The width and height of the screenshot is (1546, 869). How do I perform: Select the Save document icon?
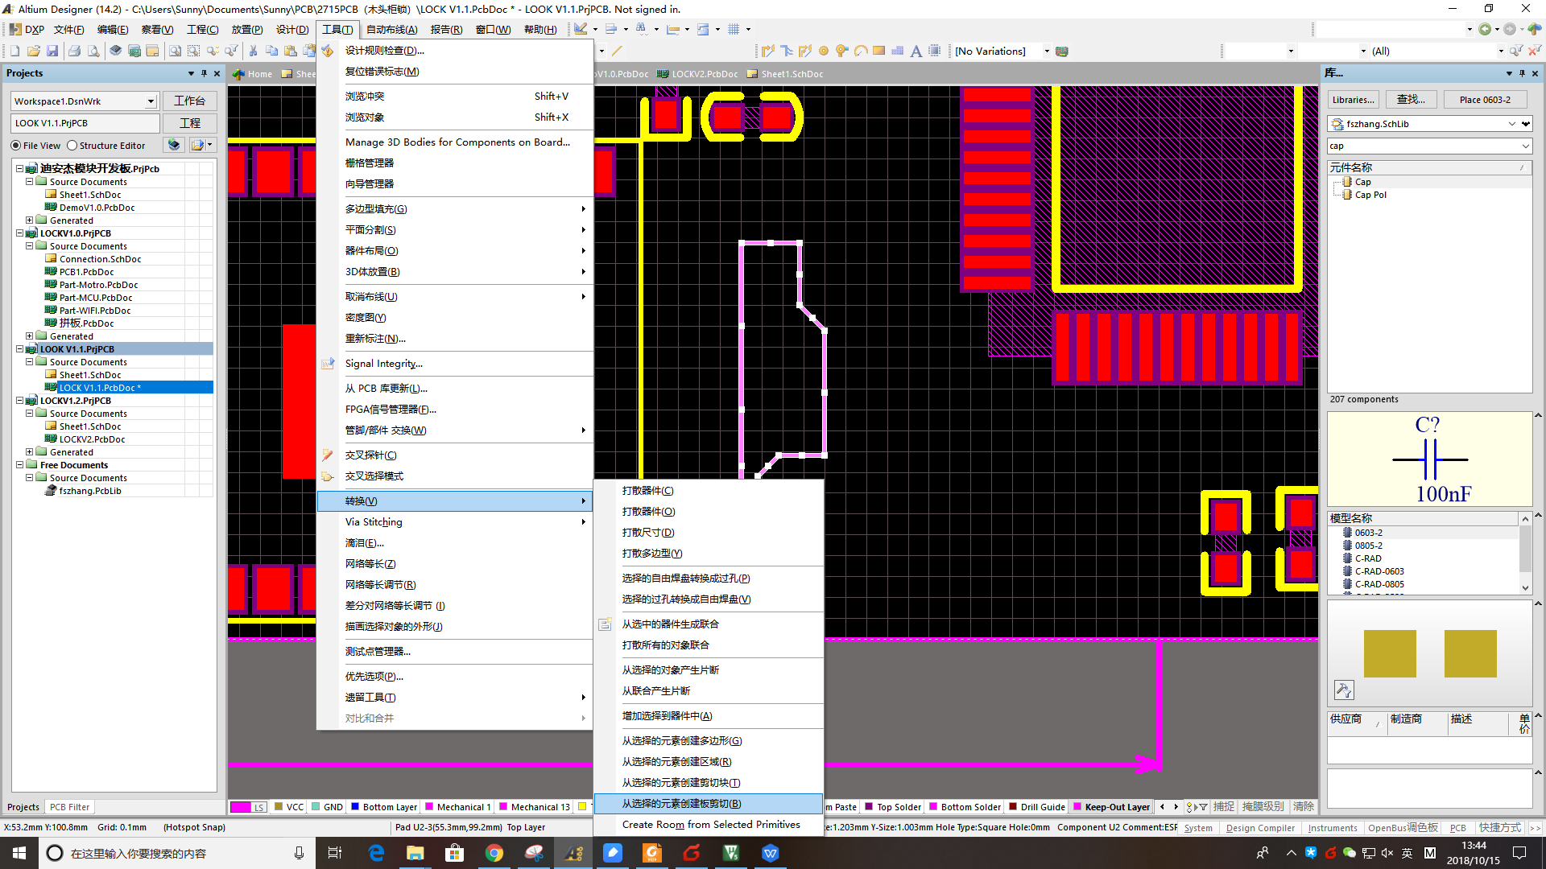point(53,51)
